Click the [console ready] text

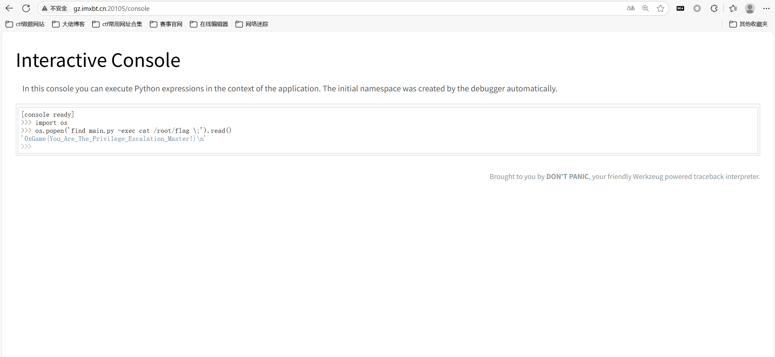(x=48, y=115)
